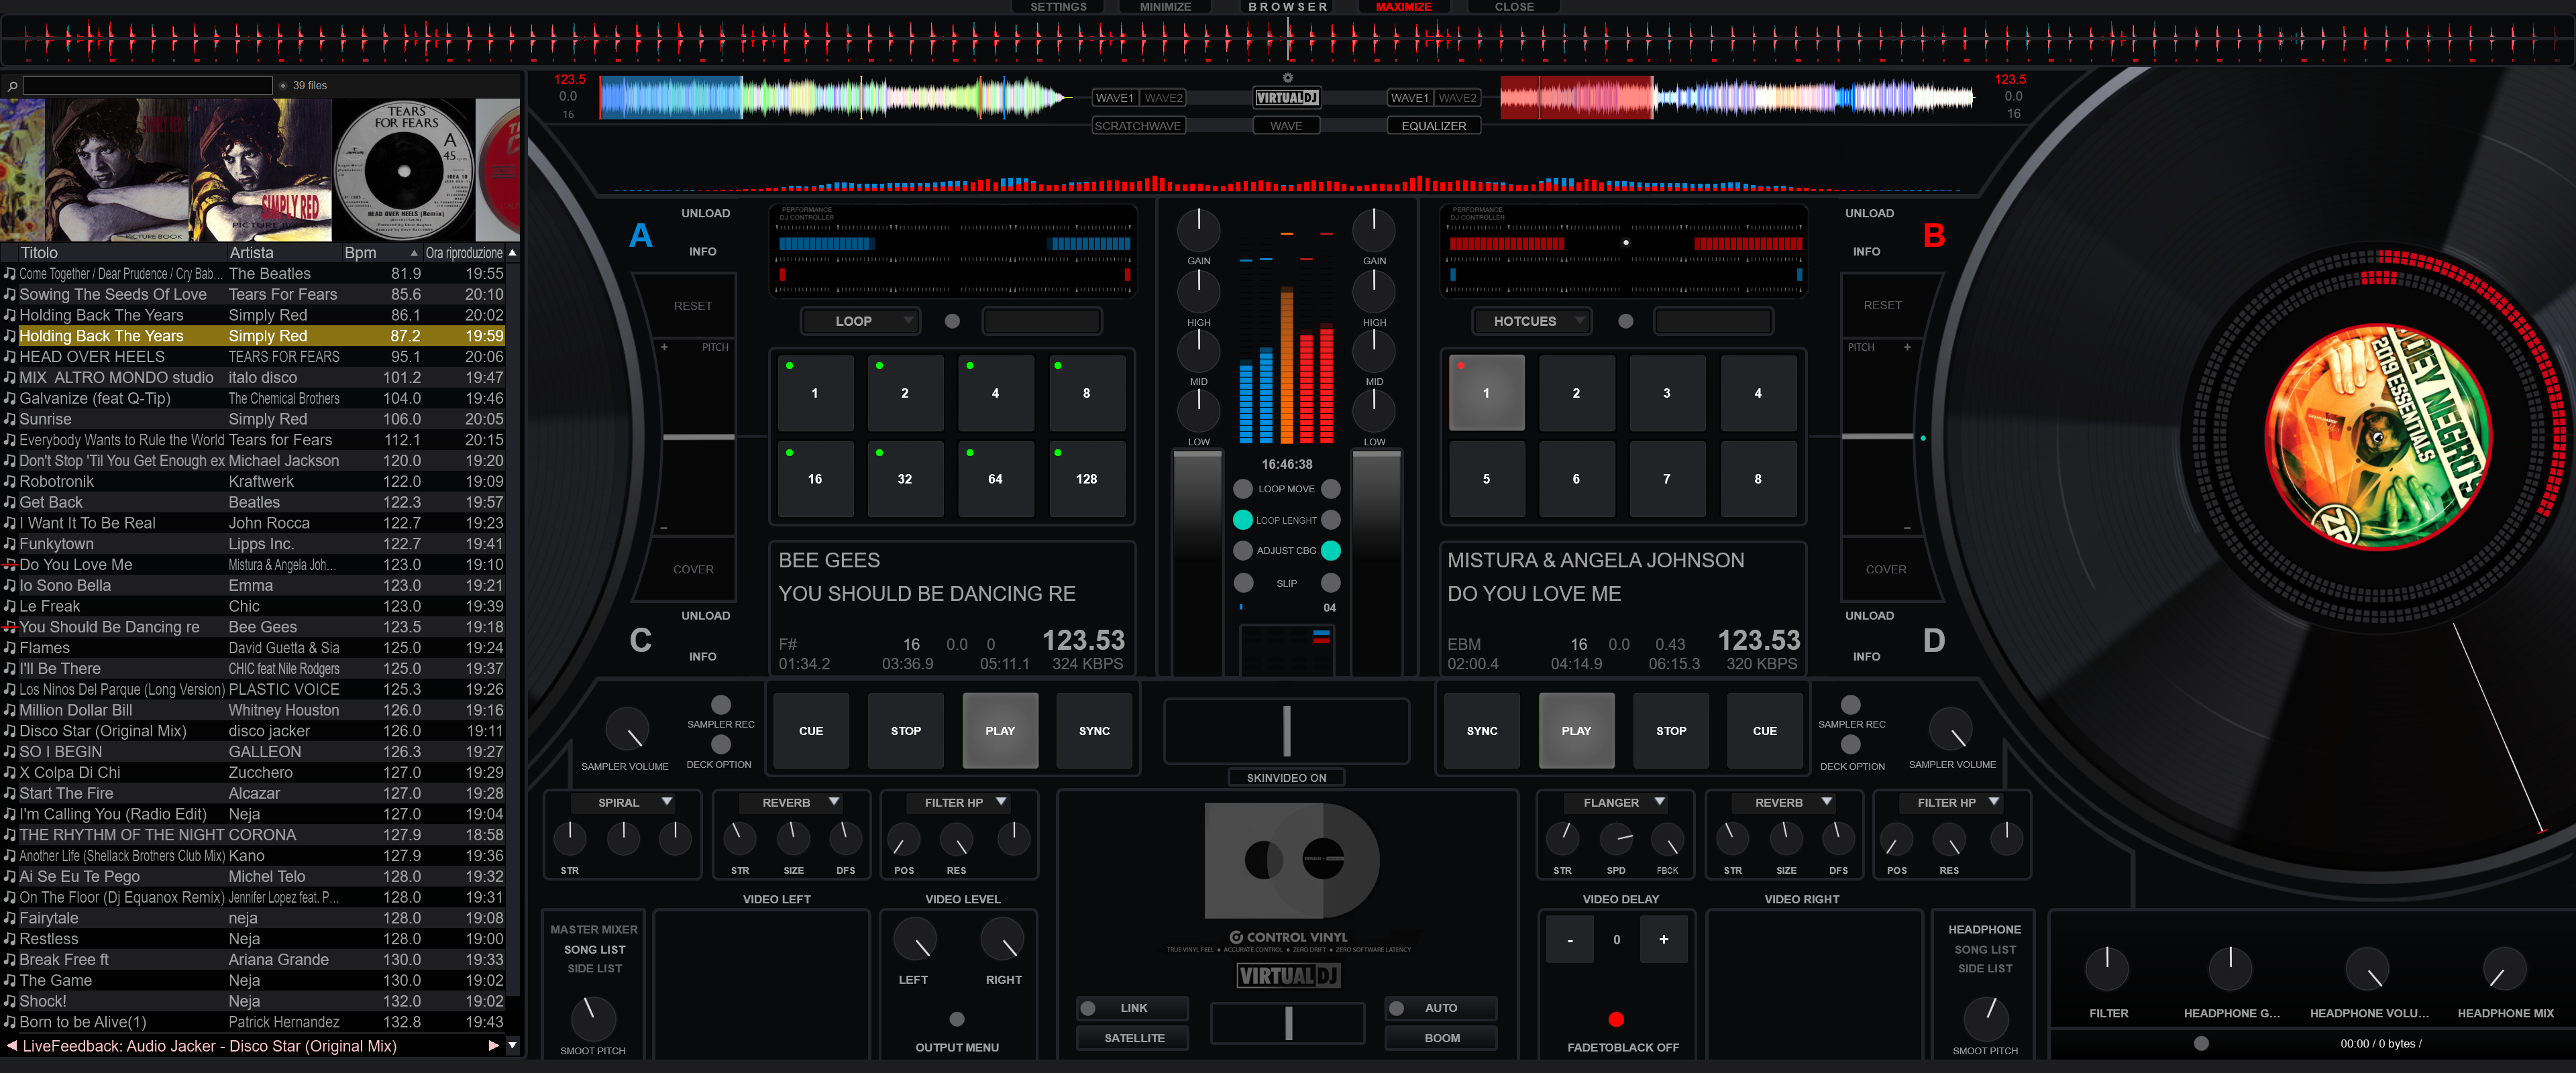Select deck B letter indicator
The image size is (2576, 1073).
coord(1934,236)
